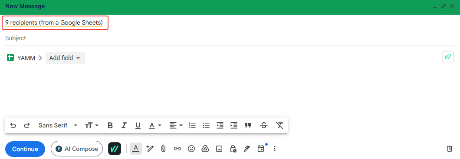This screenshot has width=460, height=159.
Task: Open the YAMM mail merge icon button
Action: point(115,149)
